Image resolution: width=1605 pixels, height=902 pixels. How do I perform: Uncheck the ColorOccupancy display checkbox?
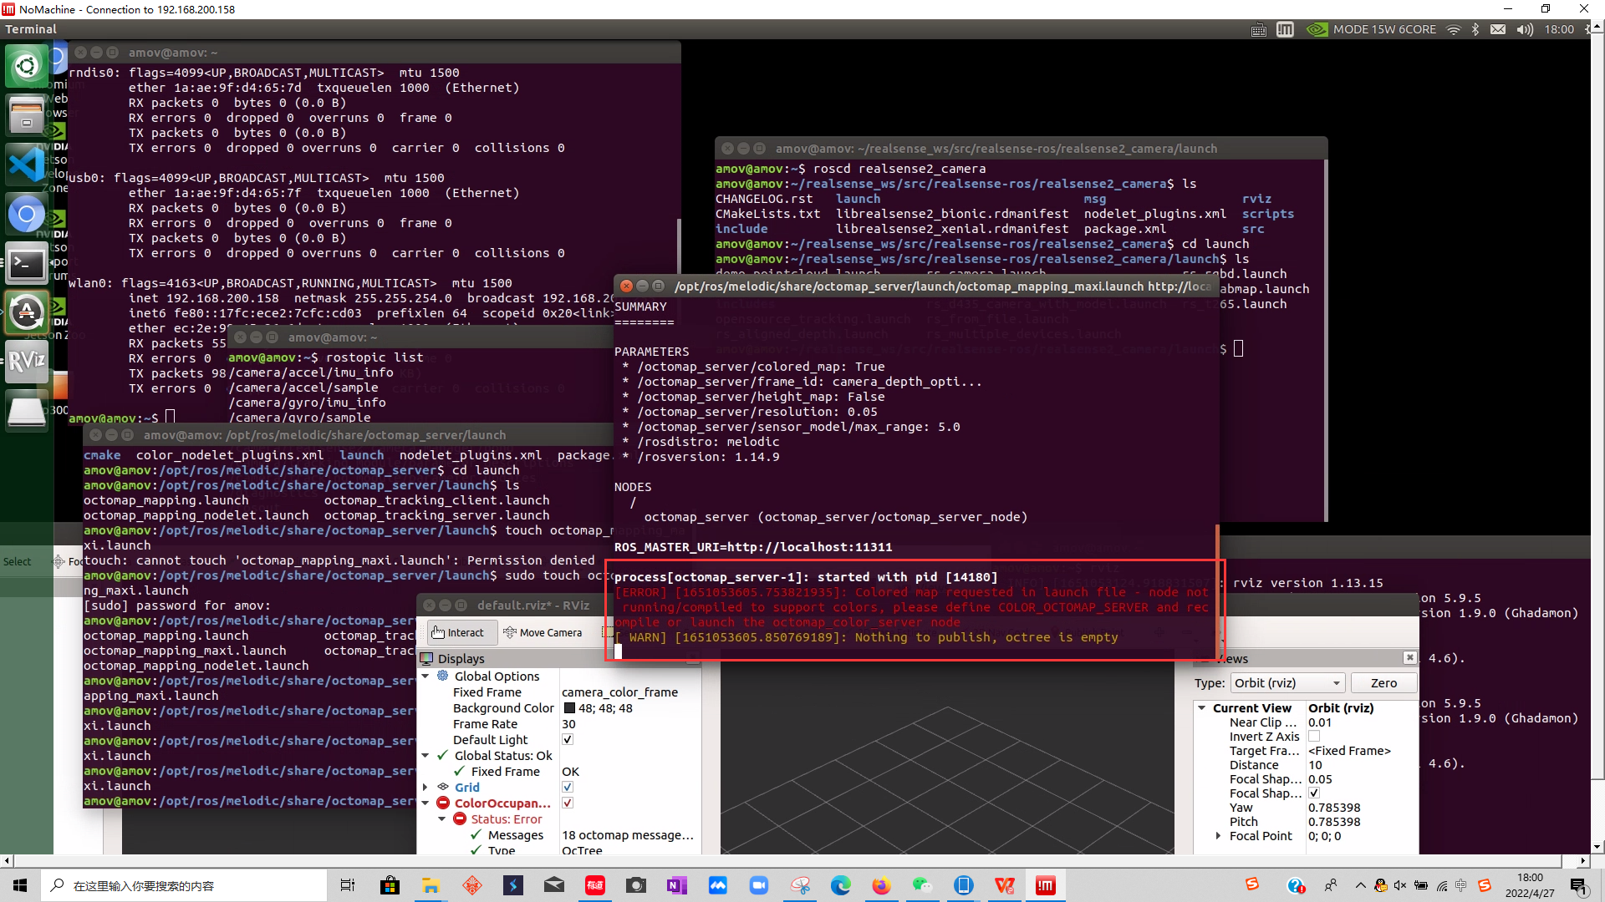(568, 803)
